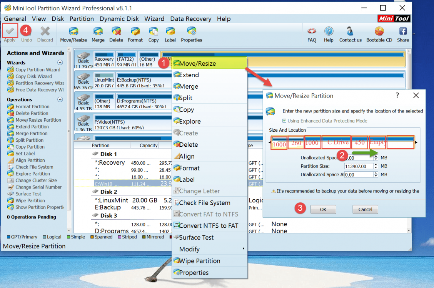Collapse the Operations section chevron
434x288 pixels.
[60, 99]
